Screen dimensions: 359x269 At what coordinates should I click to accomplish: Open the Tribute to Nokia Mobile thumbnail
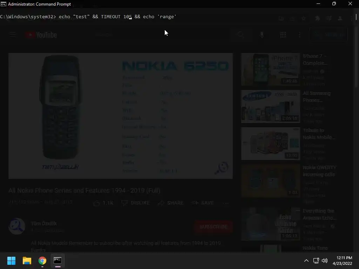[x=270, y=143]
